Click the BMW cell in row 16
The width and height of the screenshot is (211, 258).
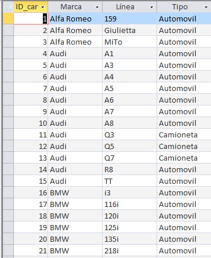(75, 192)
